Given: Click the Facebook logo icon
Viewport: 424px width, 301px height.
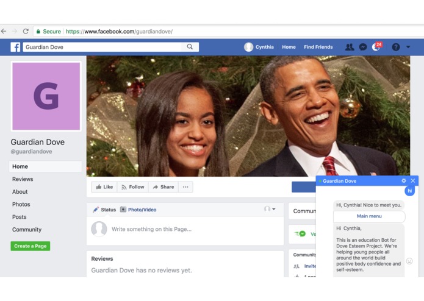Looking at the screenshot, I should click(15, 47).
